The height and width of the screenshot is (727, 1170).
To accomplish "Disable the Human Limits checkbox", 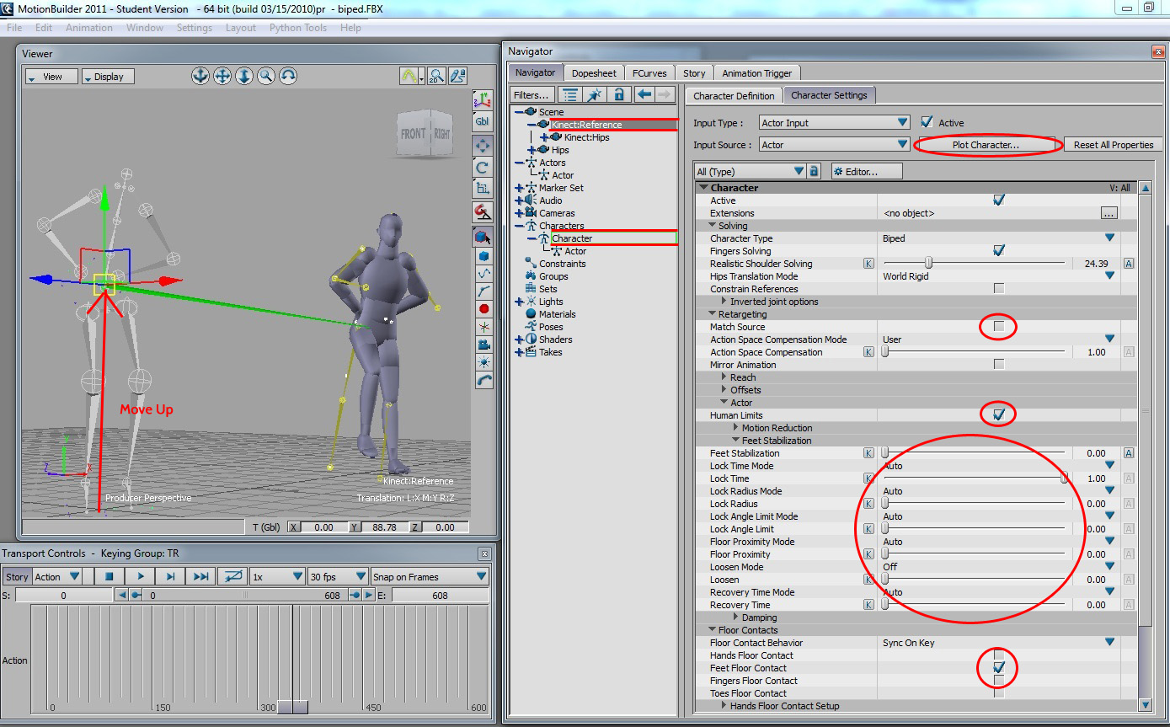I will [x=998, y=414].
